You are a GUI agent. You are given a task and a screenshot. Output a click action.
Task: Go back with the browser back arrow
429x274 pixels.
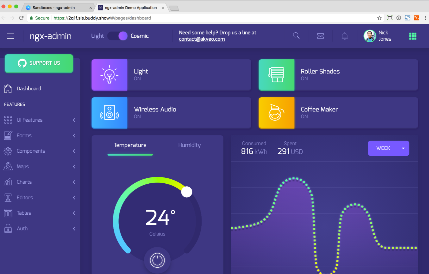[3, 18]
